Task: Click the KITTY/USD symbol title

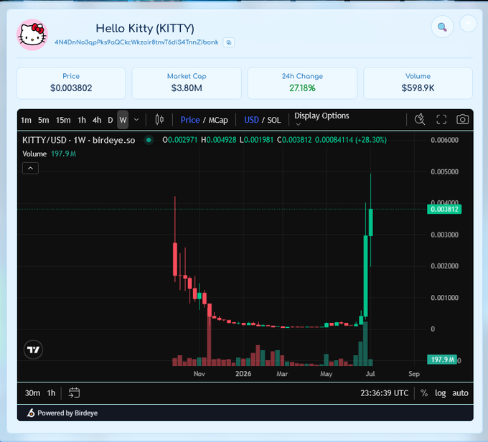Action: pyautogui.click(x=79, y=140)
